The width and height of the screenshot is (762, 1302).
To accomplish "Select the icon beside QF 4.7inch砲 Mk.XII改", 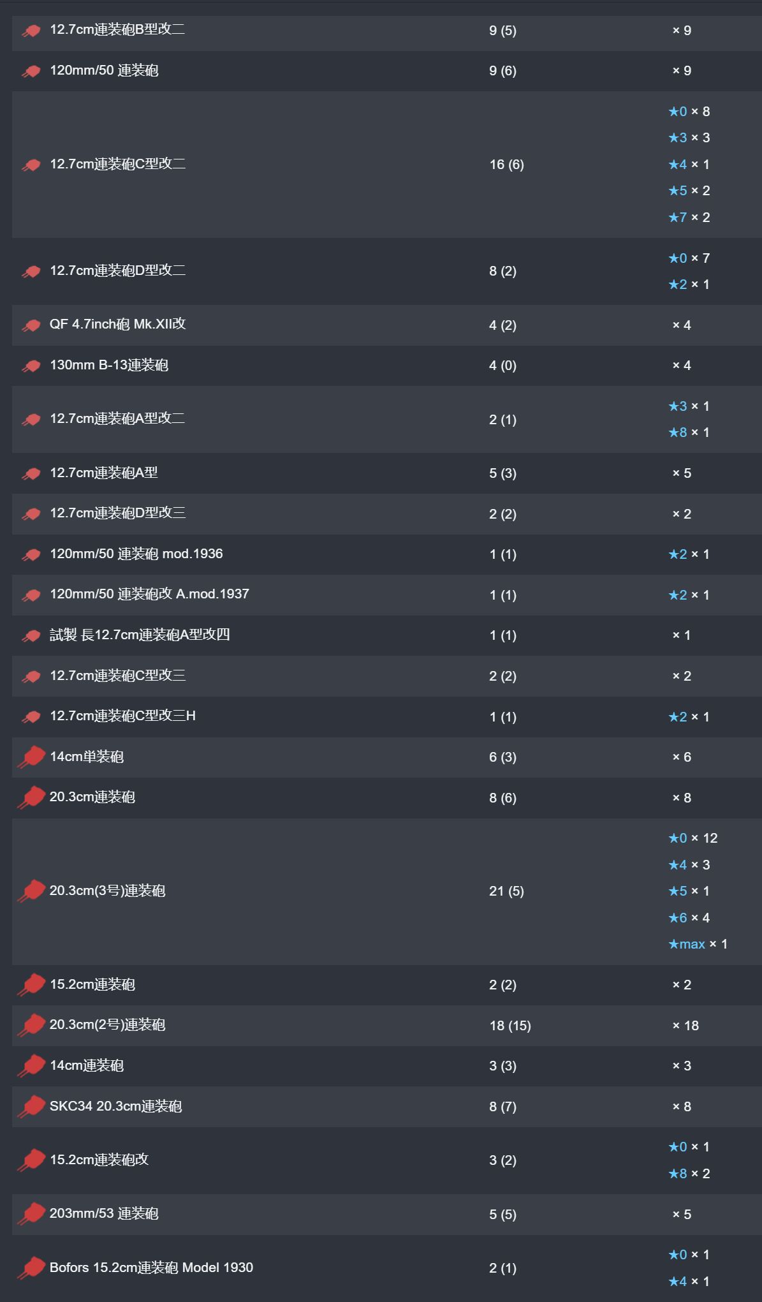I will 31,325.
